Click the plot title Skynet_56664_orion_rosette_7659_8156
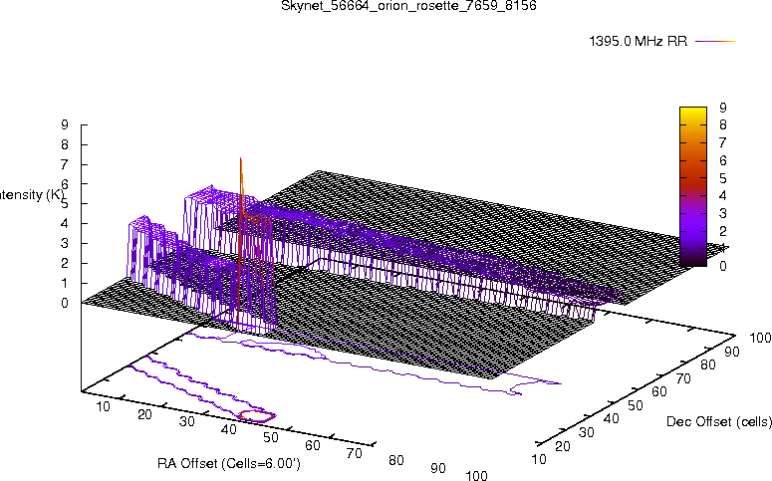Image resolution: width=772 pixels, height=481 pixels. pos(408,6)
